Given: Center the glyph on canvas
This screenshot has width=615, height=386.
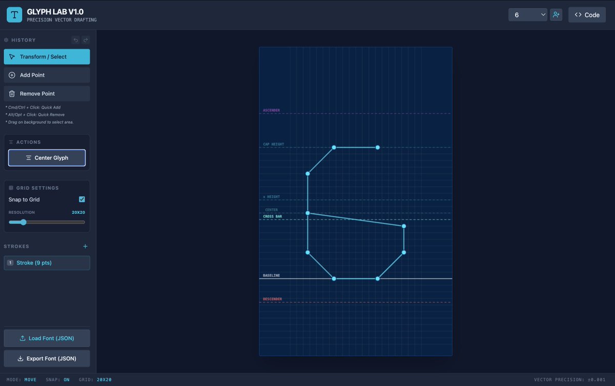Looking at the screenshot, I should pyautogui.click(x=47, y=158).
